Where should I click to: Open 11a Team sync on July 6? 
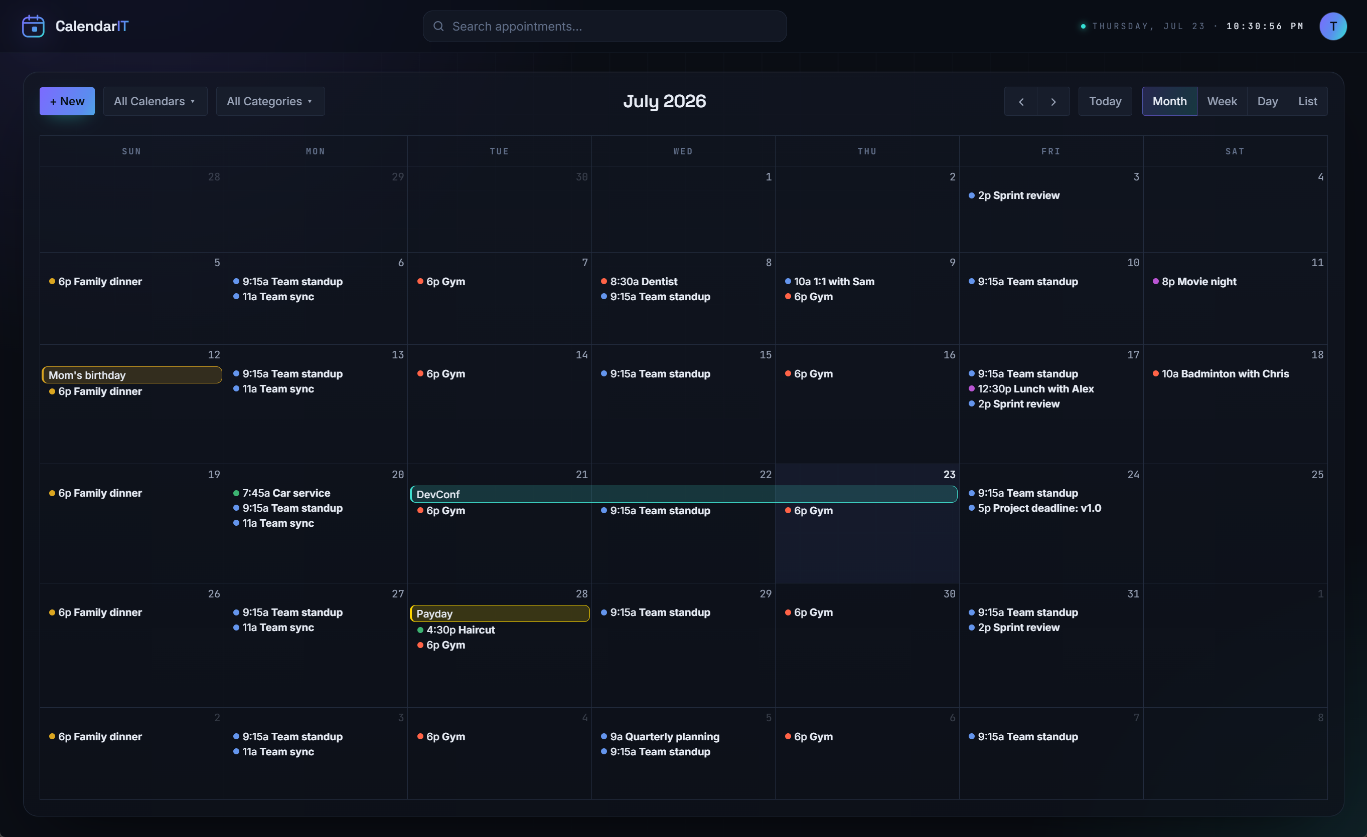(x=273, y=297)
